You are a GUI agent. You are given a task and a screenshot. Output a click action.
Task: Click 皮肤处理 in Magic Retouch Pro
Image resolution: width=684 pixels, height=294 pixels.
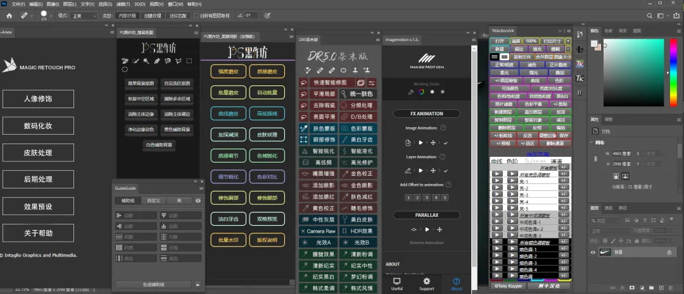38,153
